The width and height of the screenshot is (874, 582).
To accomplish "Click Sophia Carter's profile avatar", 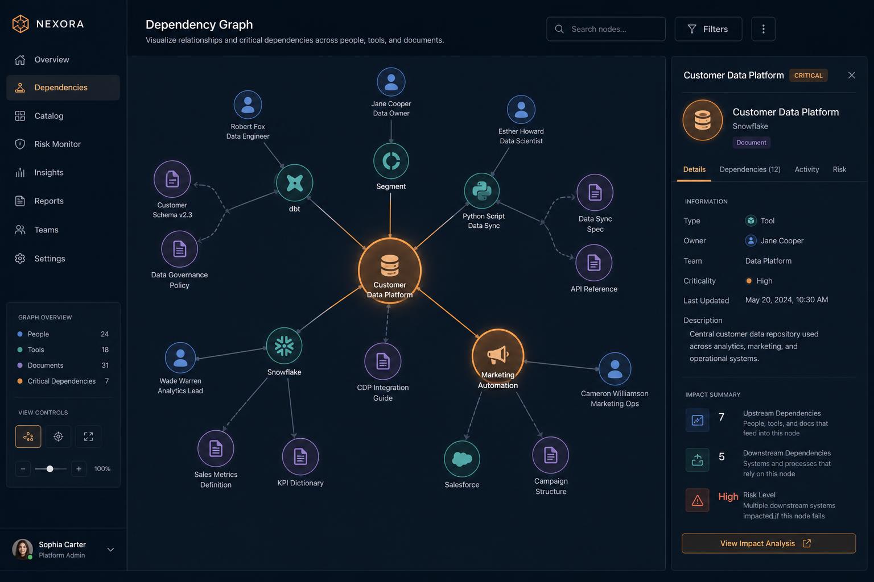I will pyautogui.click(x=22, y=550).
